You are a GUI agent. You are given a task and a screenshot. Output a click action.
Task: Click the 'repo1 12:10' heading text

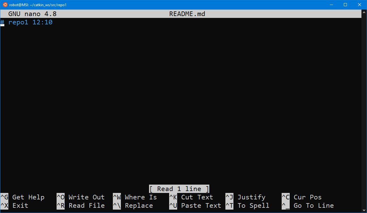click(30, 22)
